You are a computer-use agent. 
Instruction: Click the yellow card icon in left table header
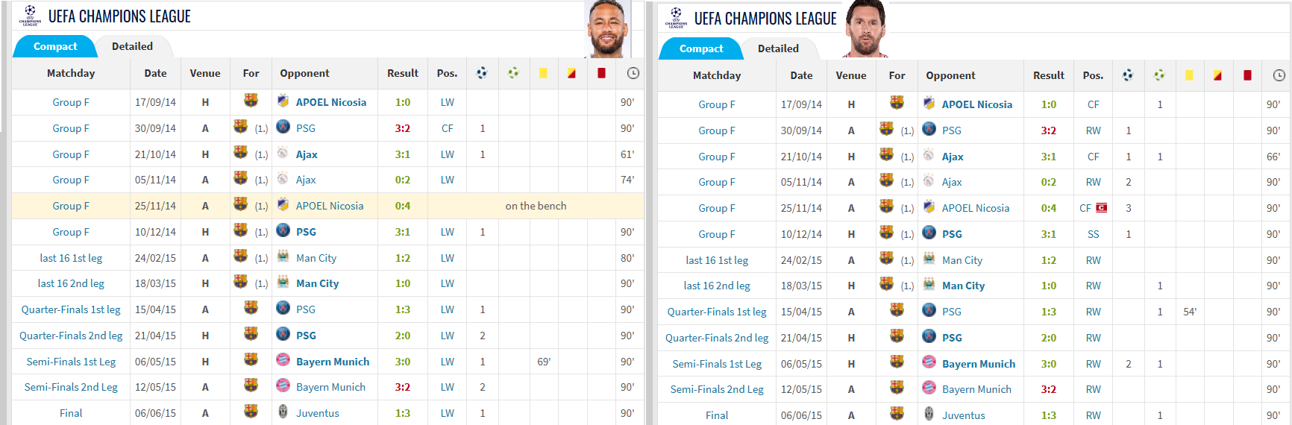543,73
